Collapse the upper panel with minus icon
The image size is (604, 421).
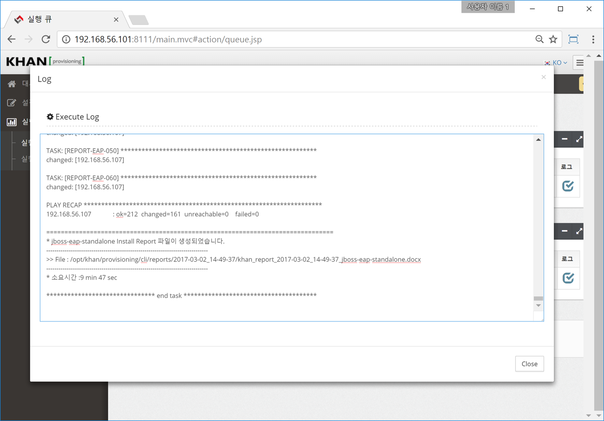coord(564,139)
